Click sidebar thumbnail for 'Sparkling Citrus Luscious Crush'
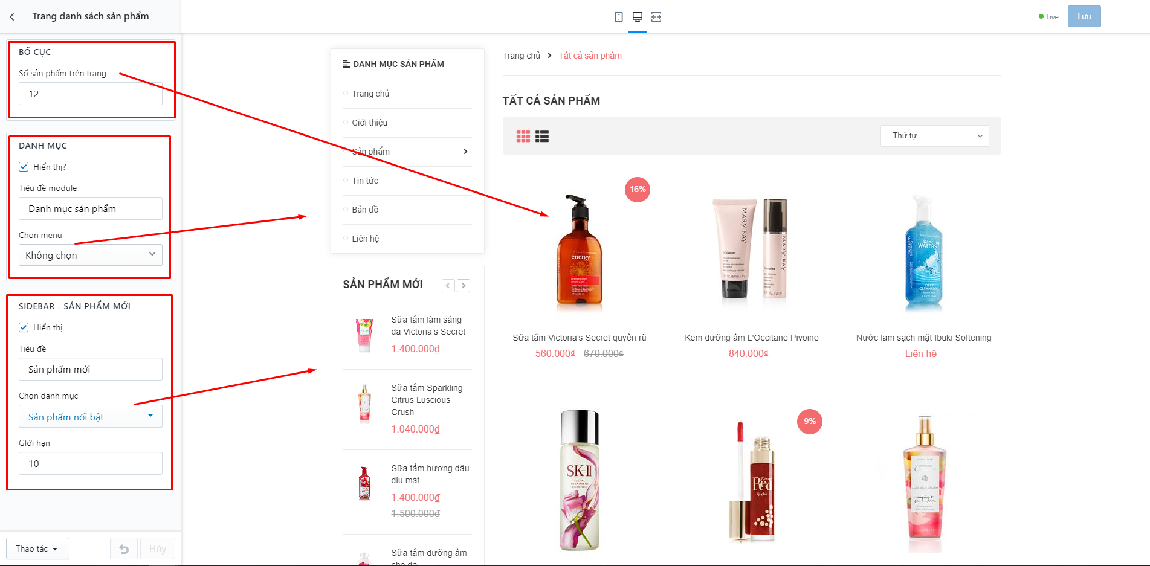Image resolution: width=1150 pixels, height=566 pixels. 364,404
